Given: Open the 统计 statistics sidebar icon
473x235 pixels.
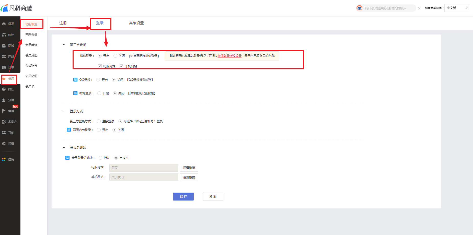Looking at the screenshot, I should point(4,35).
